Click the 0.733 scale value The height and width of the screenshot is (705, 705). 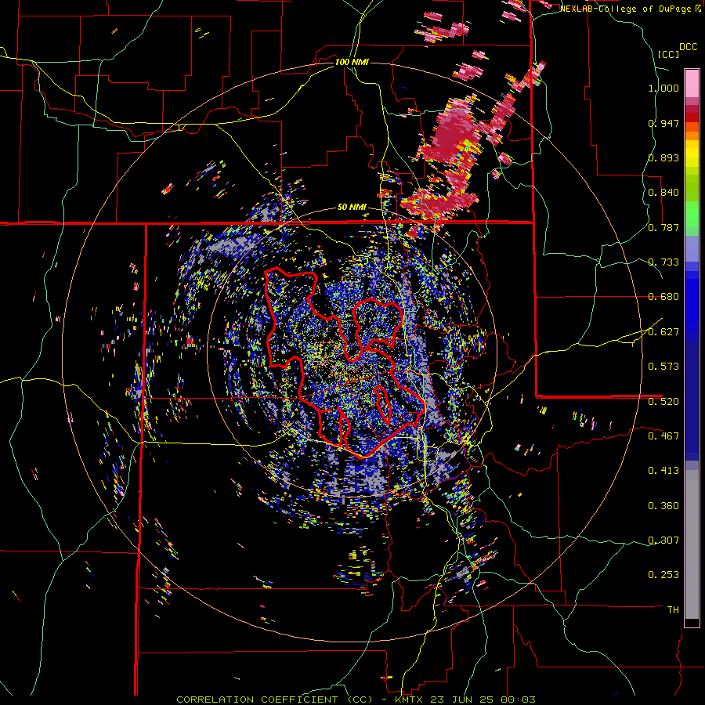(663, 262)
